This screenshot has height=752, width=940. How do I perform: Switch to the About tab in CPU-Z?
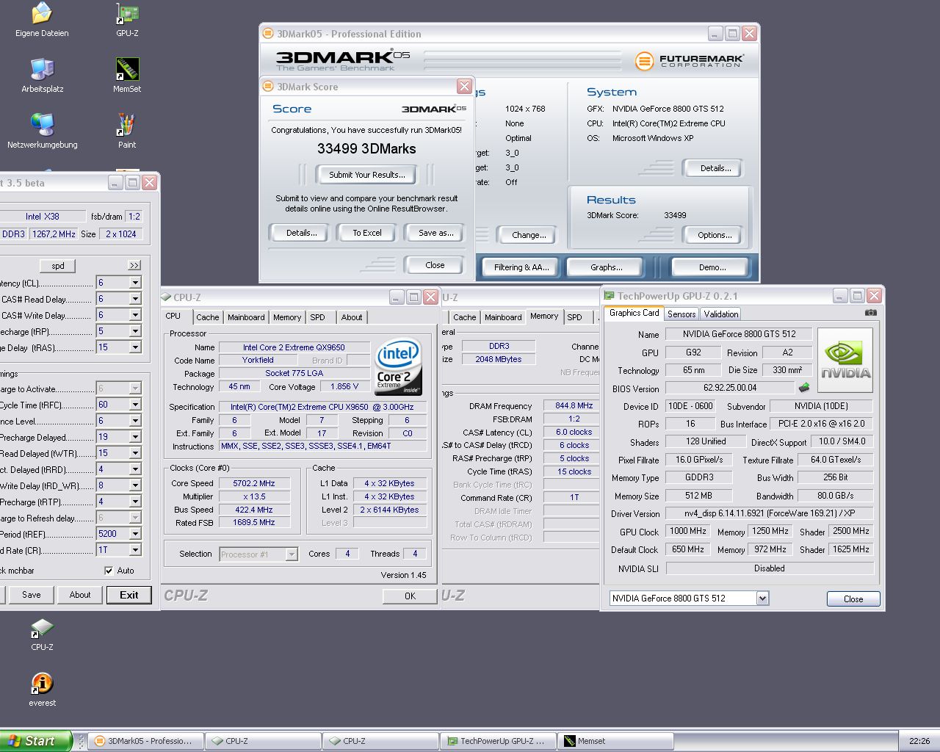(352, 317)
